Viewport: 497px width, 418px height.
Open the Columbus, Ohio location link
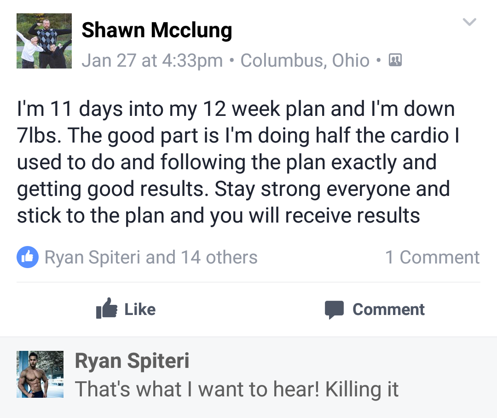pos(305,60)
